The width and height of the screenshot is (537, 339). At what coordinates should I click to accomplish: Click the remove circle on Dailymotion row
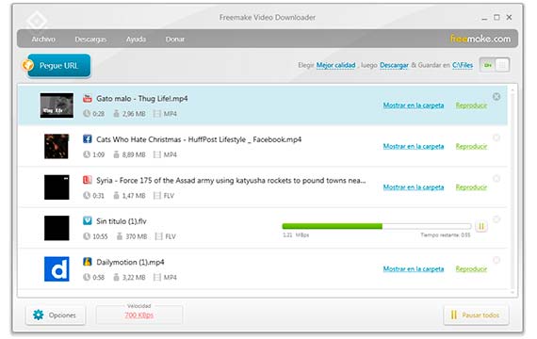(x=496, y=260)
